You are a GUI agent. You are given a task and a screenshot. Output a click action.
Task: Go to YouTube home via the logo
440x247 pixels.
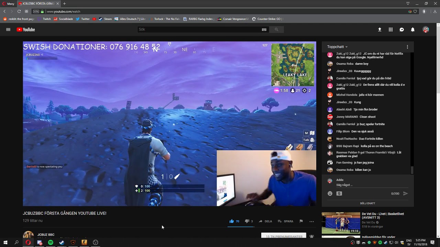pos(26,30)
